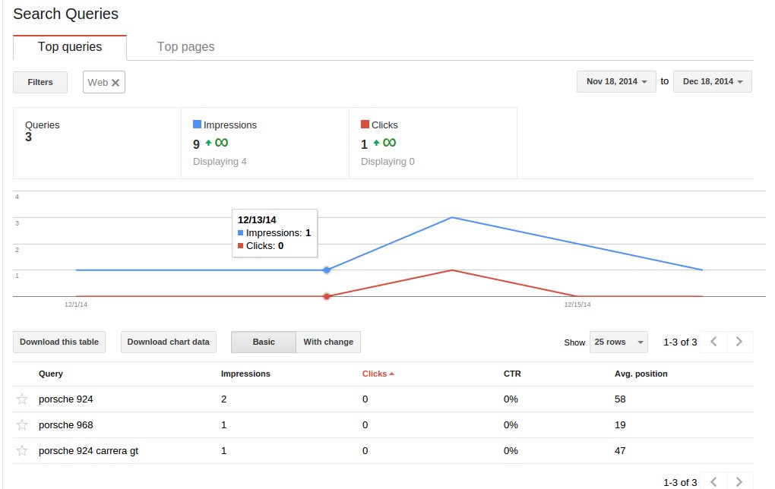Go to previous page using the top arrow

point(713,342)
